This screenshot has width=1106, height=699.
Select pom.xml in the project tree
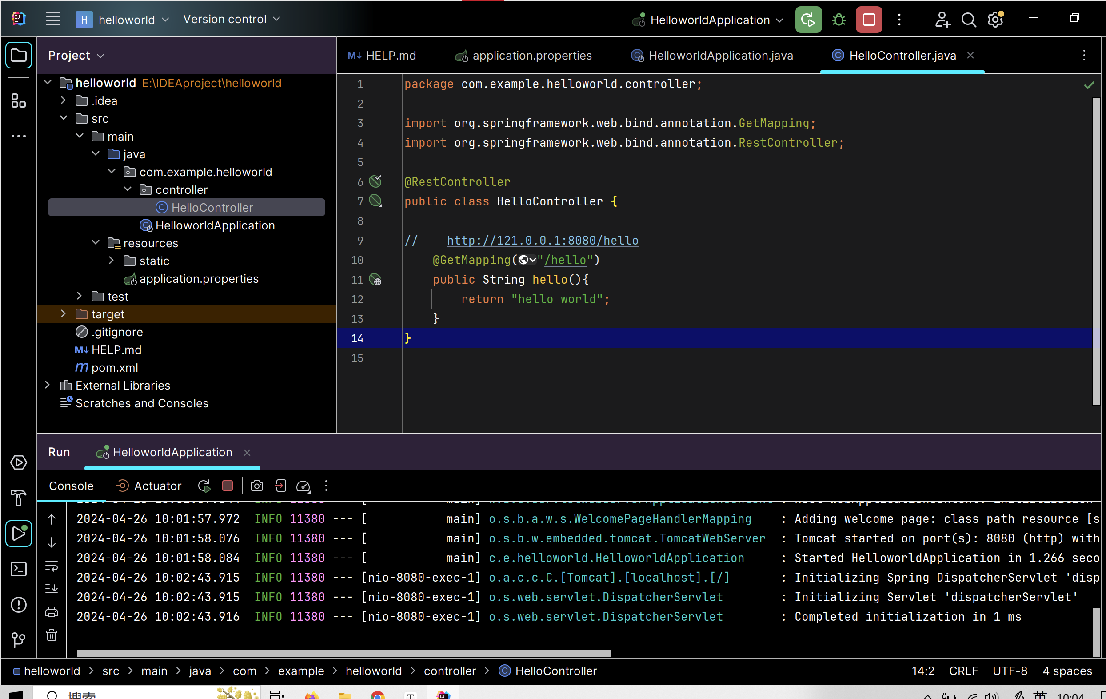pos(114,368)
